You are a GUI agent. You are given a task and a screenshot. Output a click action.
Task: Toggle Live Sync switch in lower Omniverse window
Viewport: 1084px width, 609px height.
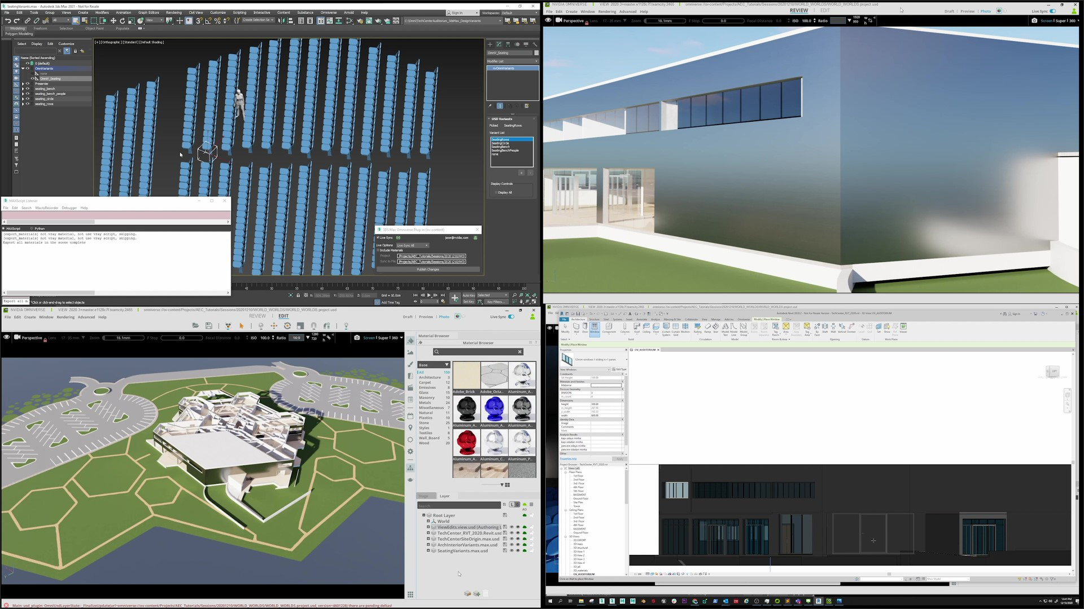click(511, 317)
